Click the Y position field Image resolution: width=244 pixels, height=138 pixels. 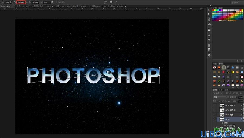[8, 2]
